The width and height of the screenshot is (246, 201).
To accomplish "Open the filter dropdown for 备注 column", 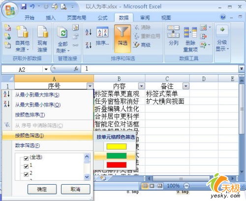I will tap(186, 86).
